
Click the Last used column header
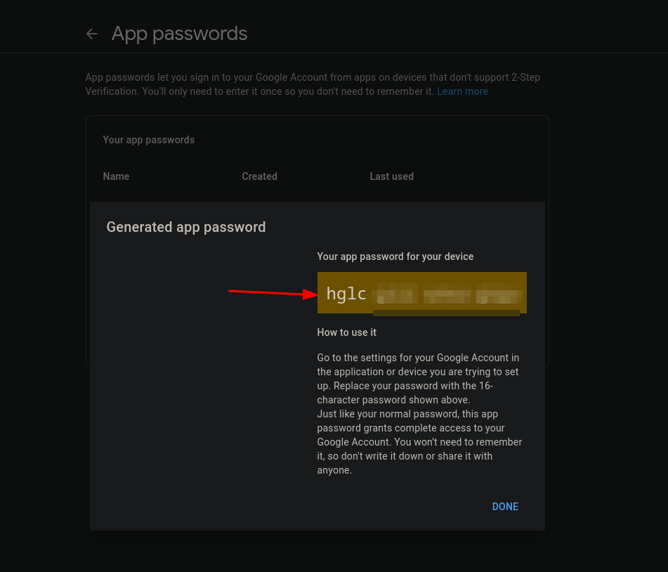(x=391, y=176)
